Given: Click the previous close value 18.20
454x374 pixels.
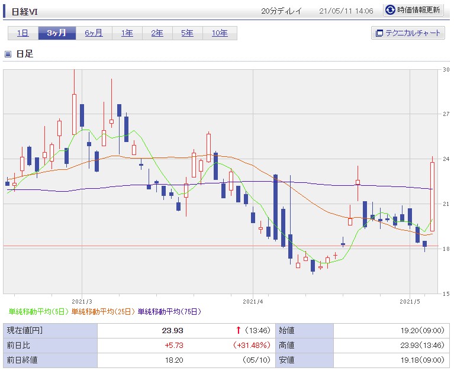Looking at the screenshot, I should (174, 360).
